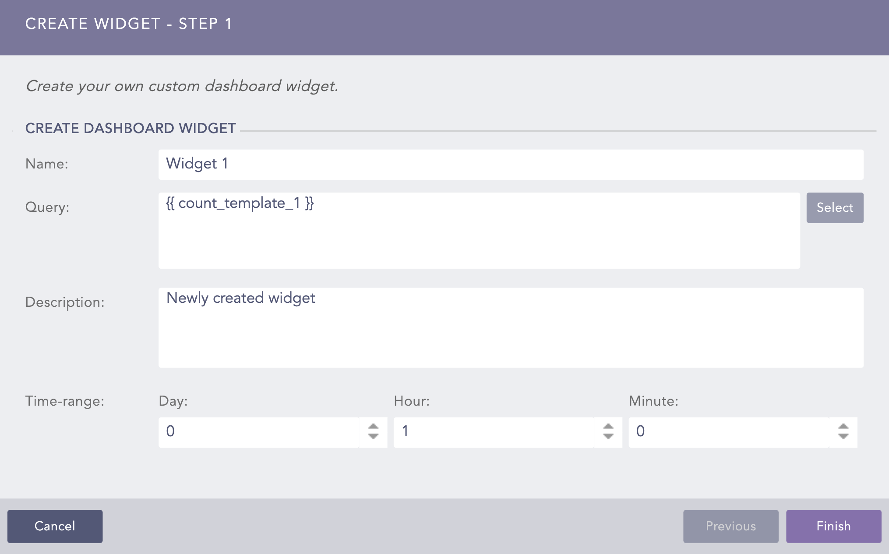The image size is (889, 554).
Task: Click the Time-range label
Action: point(65,400)
